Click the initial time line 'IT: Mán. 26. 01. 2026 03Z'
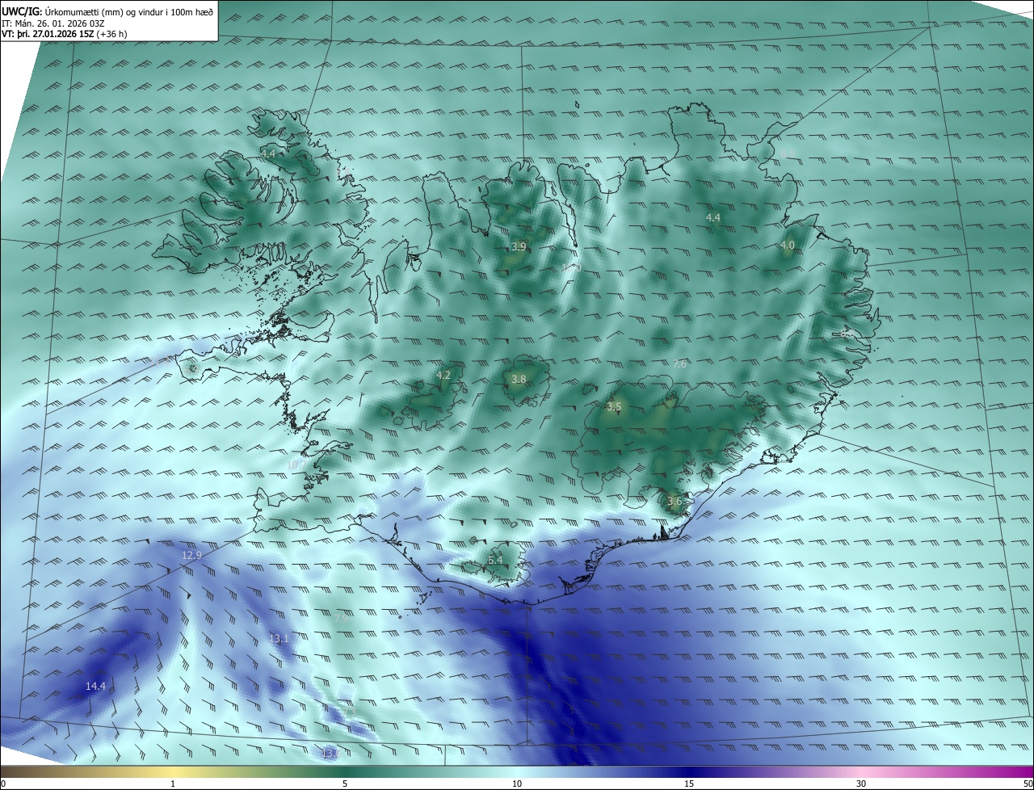 (53, 23)
